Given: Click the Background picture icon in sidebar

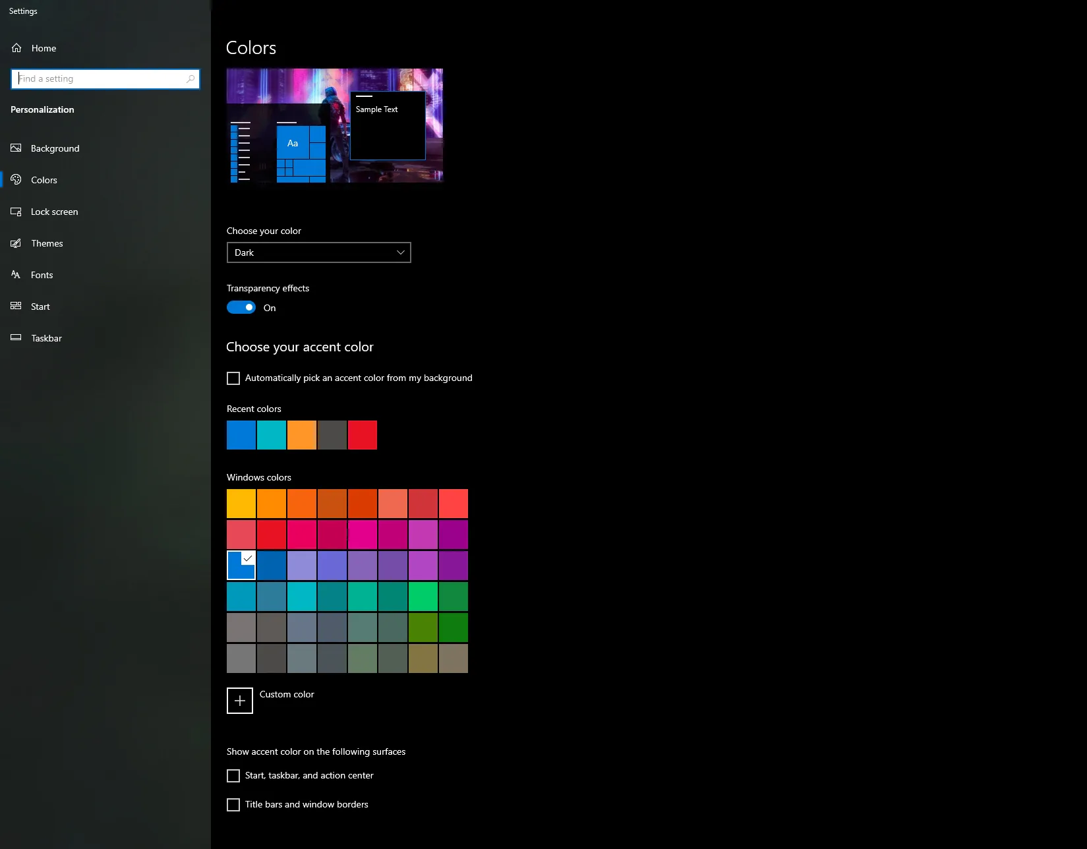Looking at the screenshot, I should click(x=16, y=148).
